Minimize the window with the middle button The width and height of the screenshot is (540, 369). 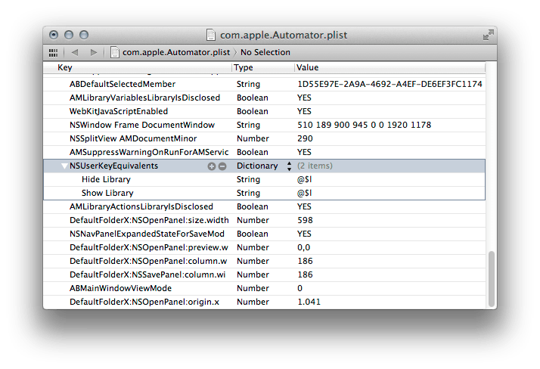(x=69, y=35)
